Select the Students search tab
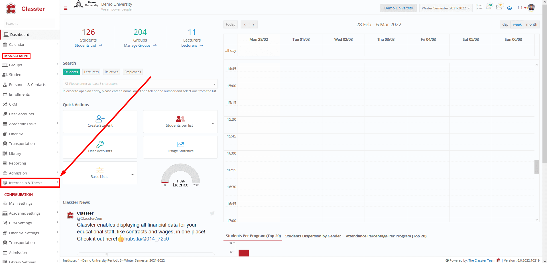 point(71,72)
